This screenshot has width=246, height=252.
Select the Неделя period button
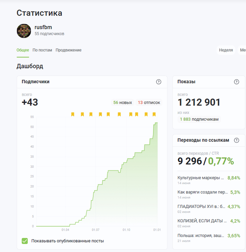(226, 50)
